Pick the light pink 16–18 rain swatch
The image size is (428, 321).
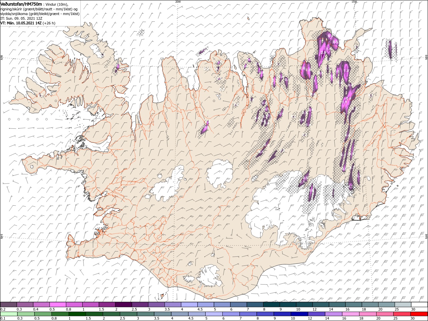pos(351,314)
